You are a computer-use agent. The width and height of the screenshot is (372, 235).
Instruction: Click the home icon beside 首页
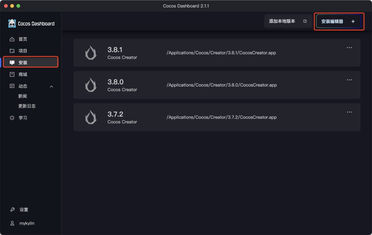(x=12, y=39)
